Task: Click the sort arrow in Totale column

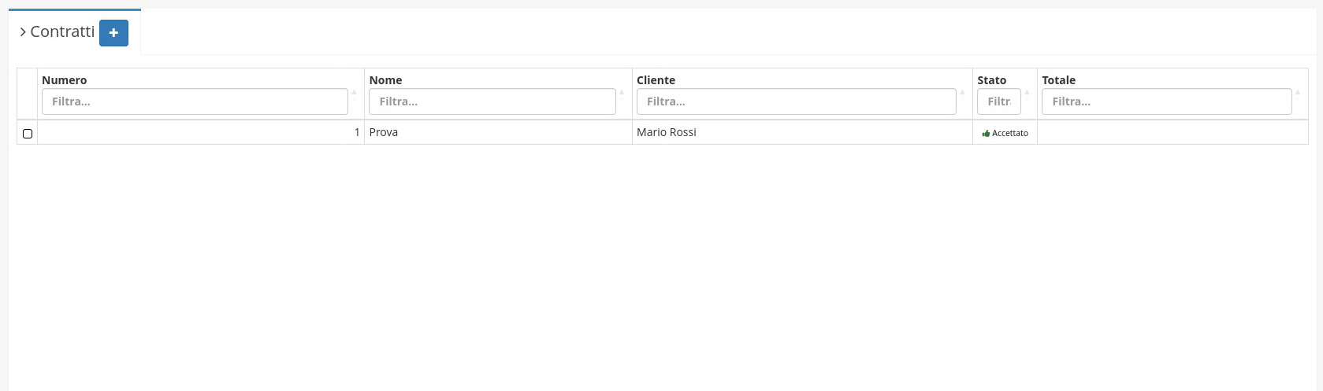Action: point(1298,93)
